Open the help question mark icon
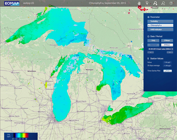The image size is (177, 140). (x=171, y=3)
